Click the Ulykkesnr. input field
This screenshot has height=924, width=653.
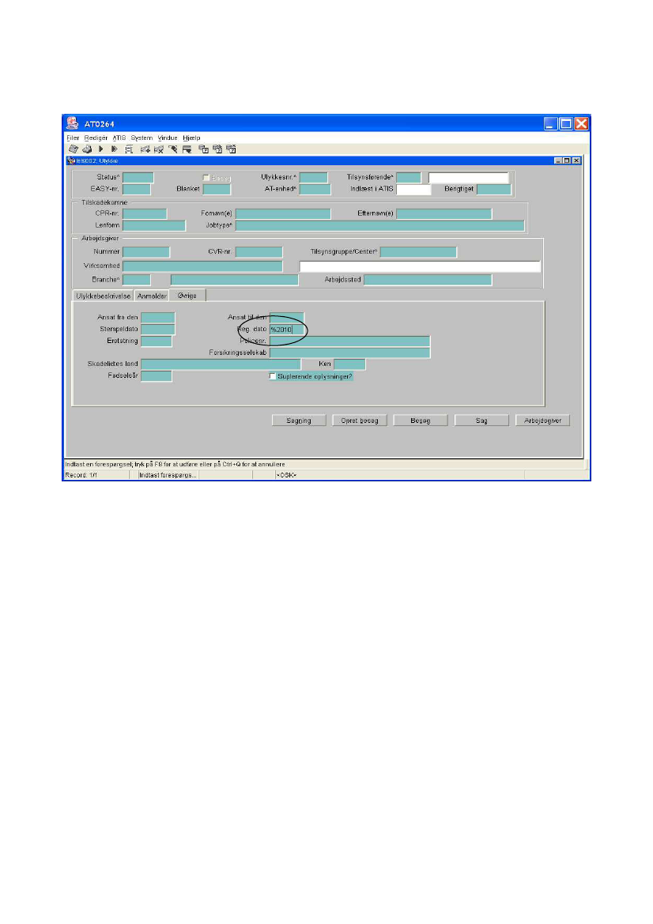click(x=314, y=177)
